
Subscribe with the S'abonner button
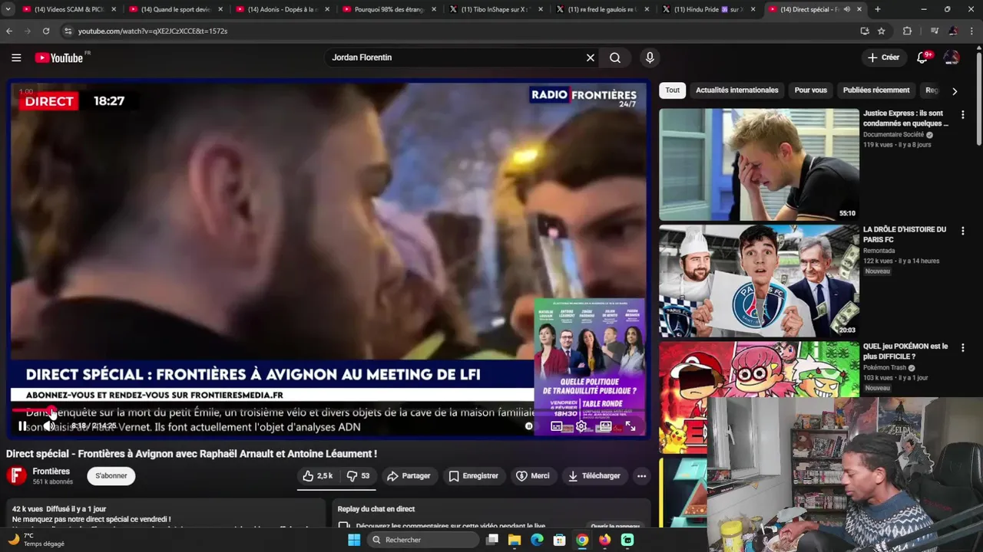tap(111, 476)
